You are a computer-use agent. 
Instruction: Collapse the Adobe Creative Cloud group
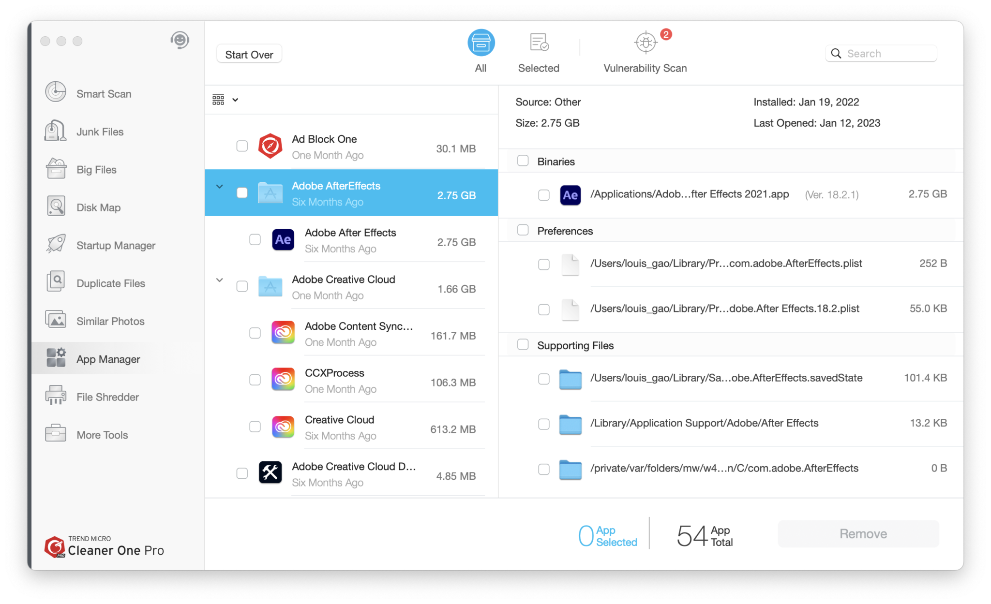[x=220, y=280]
